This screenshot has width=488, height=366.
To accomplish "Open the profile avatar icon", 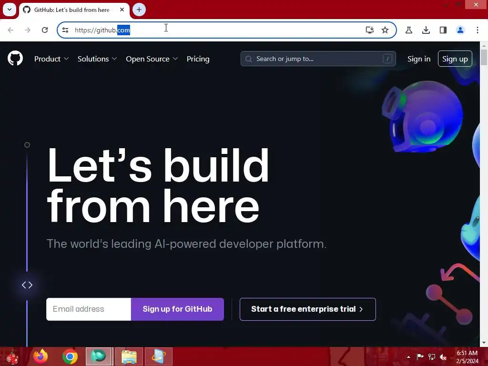I will [x=460, y=30].
